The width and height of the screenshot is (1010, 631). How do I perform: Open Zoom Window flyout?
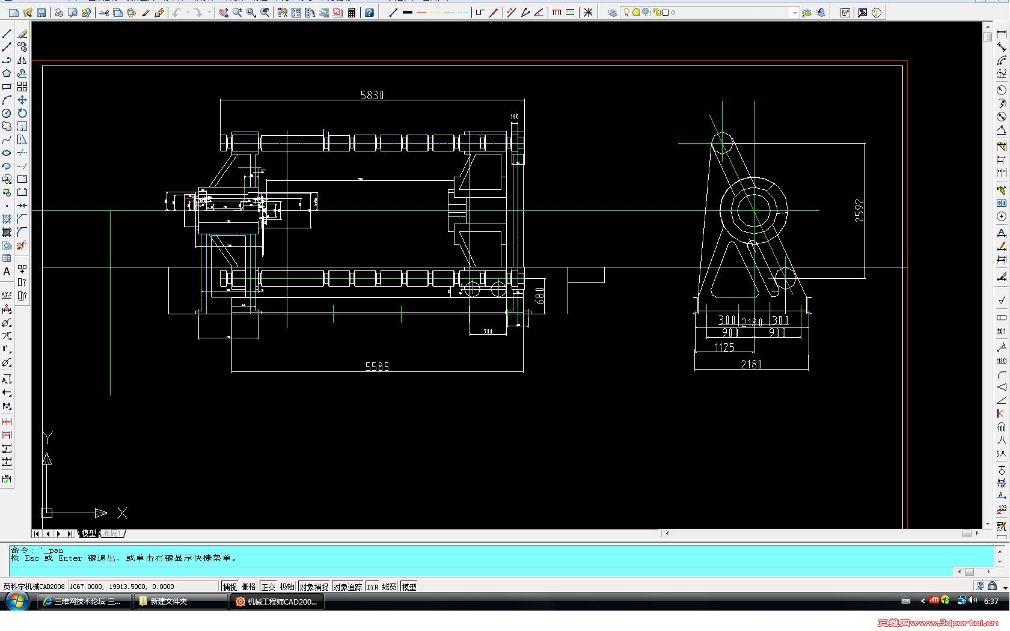point(251,13)
